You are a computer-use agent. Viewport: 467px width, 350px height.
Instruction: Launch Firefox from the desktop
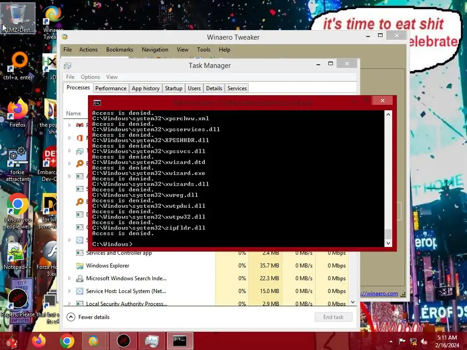pos(18,113)
